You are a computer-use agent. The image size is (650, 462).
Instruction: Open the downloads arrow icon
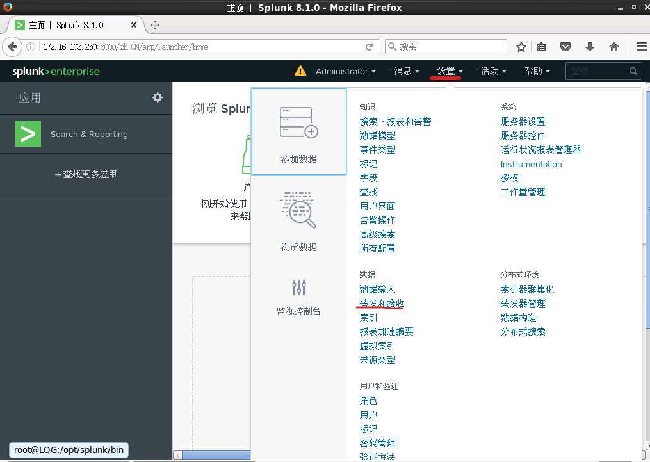(x=589, y=47)
